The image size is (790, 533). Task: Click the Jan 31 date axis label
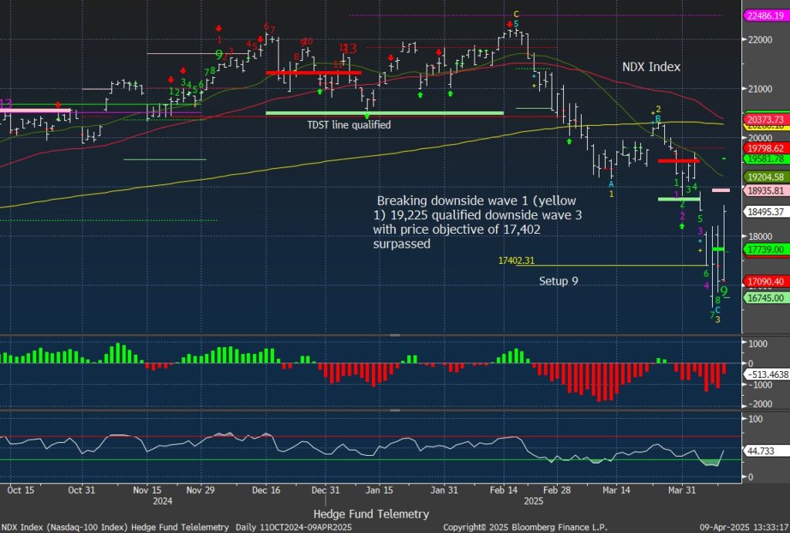[444, 490]
